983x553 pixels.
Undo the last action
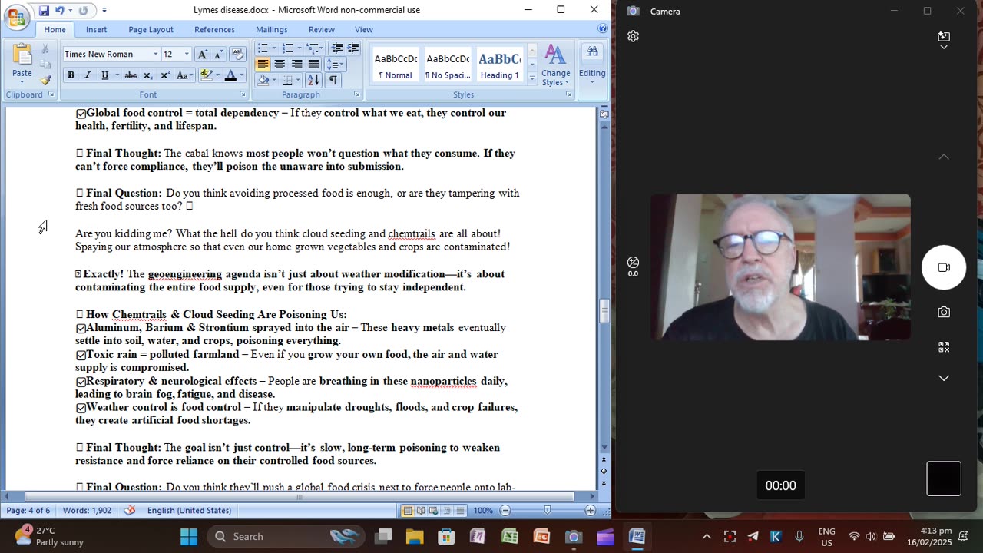[60, 11]
